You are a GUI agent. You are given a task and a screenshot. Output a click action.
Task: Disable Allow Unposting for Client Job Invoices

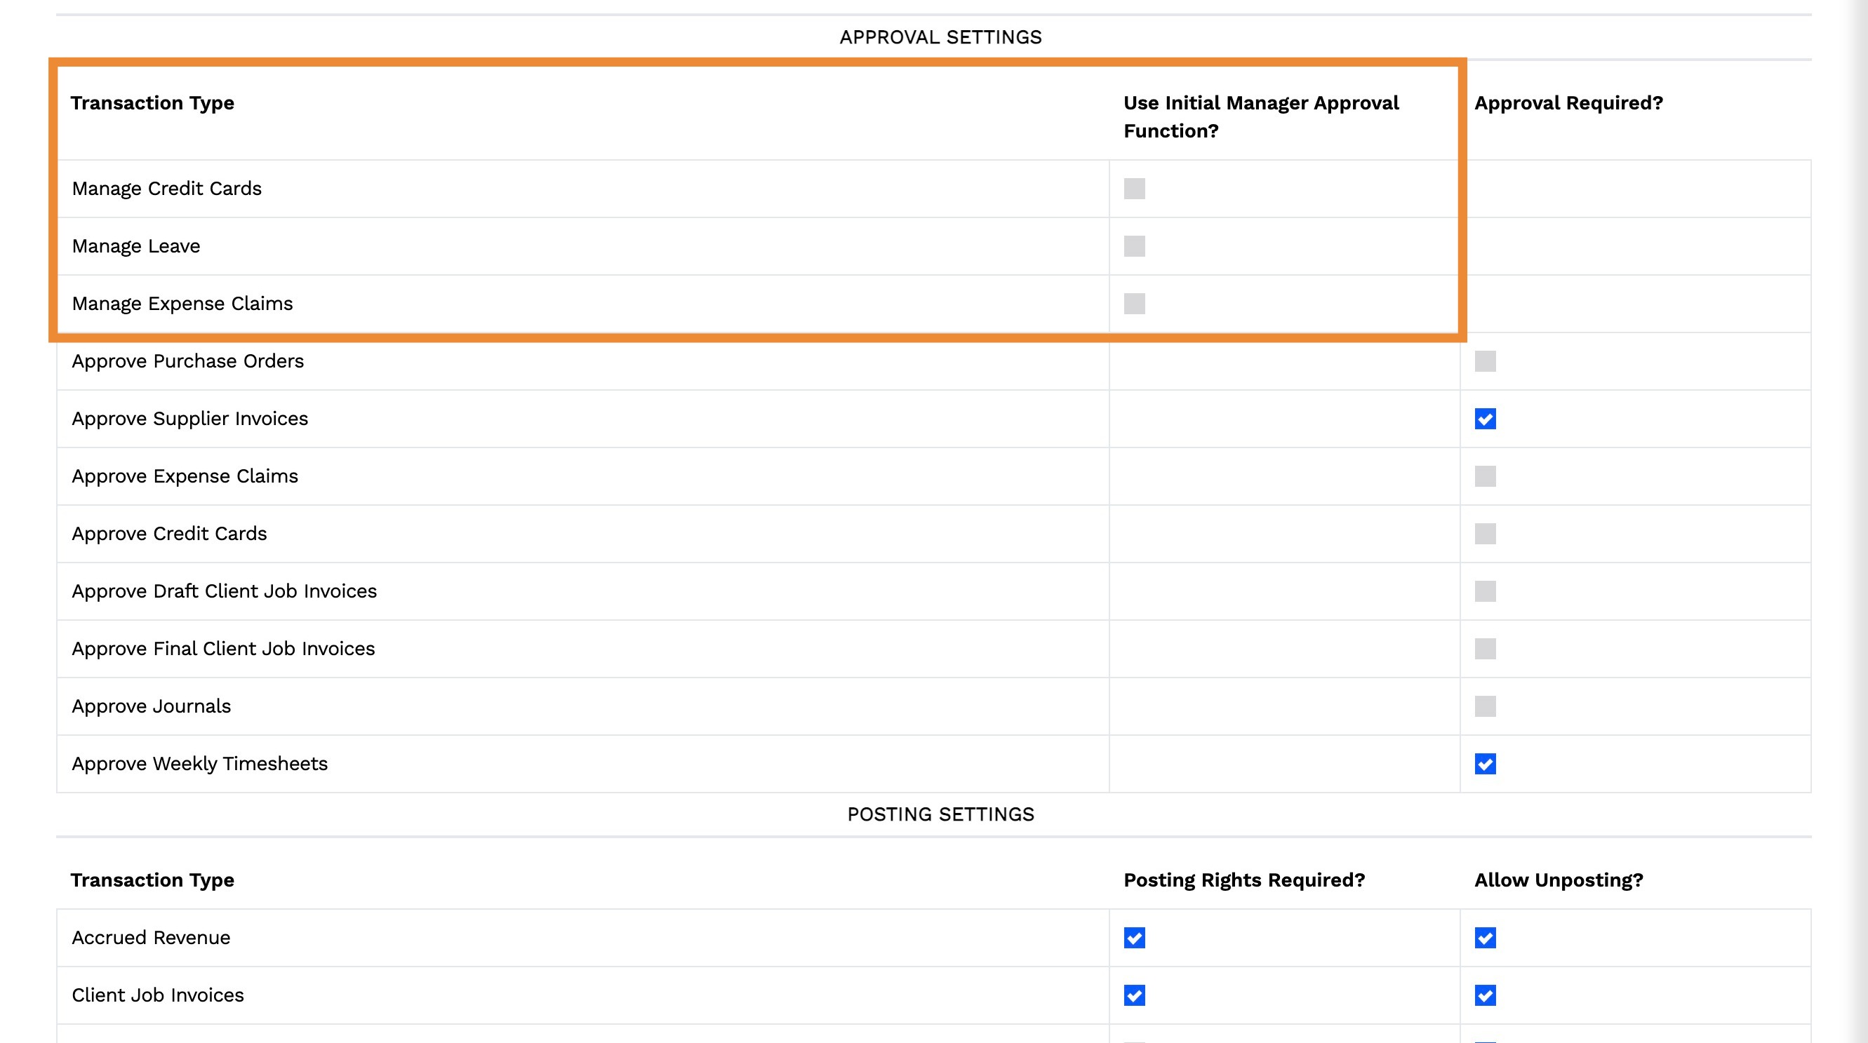[1485, 995]
